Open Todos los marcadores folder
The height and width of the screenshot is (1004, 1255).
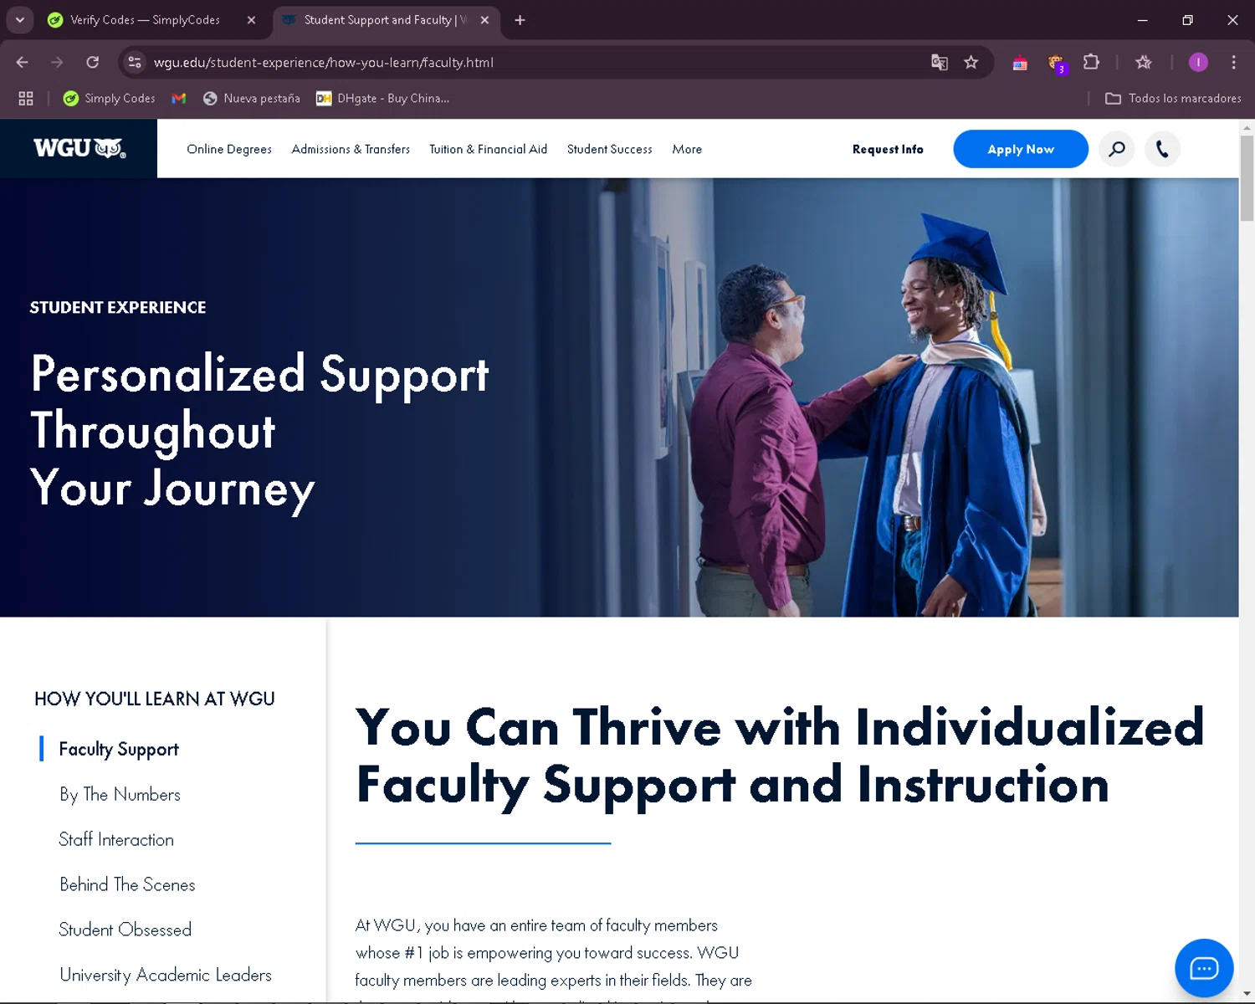pos(1173,98)
